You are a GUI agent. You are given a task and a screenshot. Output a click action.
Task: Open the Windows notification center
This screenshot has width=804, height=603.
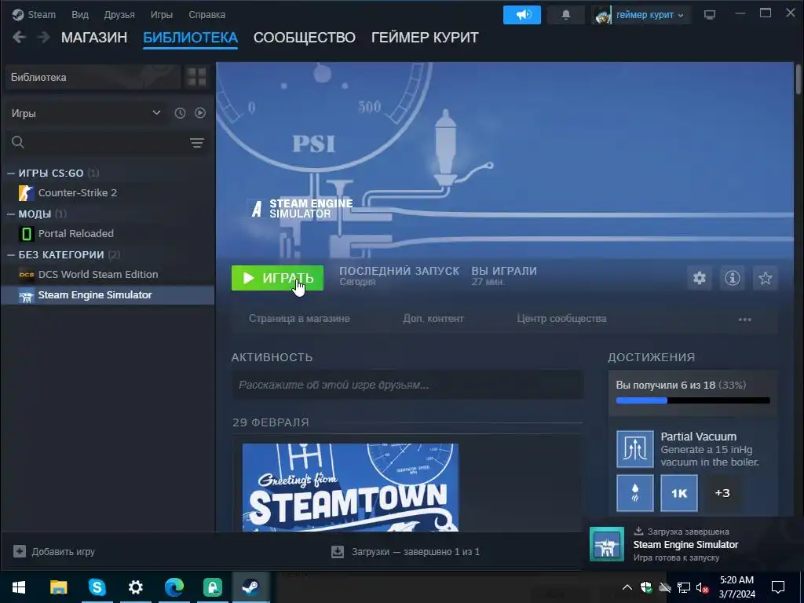click(778, 587)
